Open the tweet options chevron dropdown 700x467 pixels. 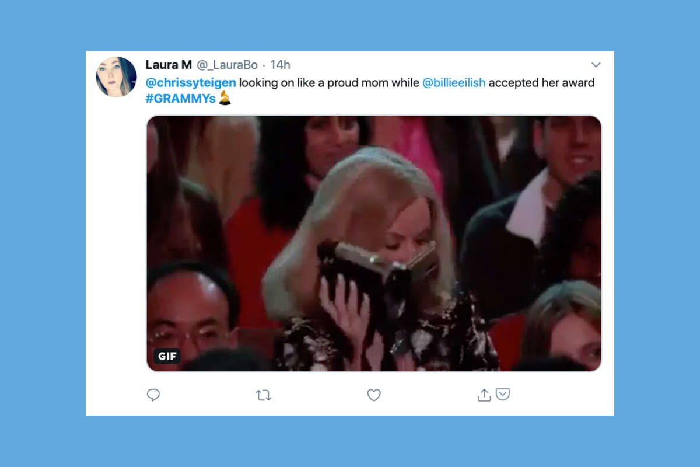pos(596,65)
